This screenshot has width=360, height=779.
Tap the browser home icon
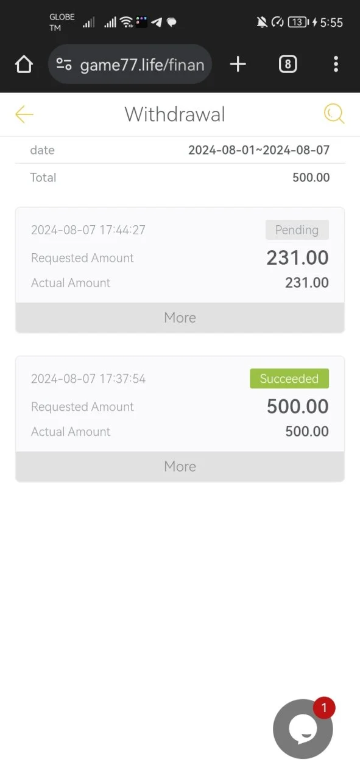24,64
